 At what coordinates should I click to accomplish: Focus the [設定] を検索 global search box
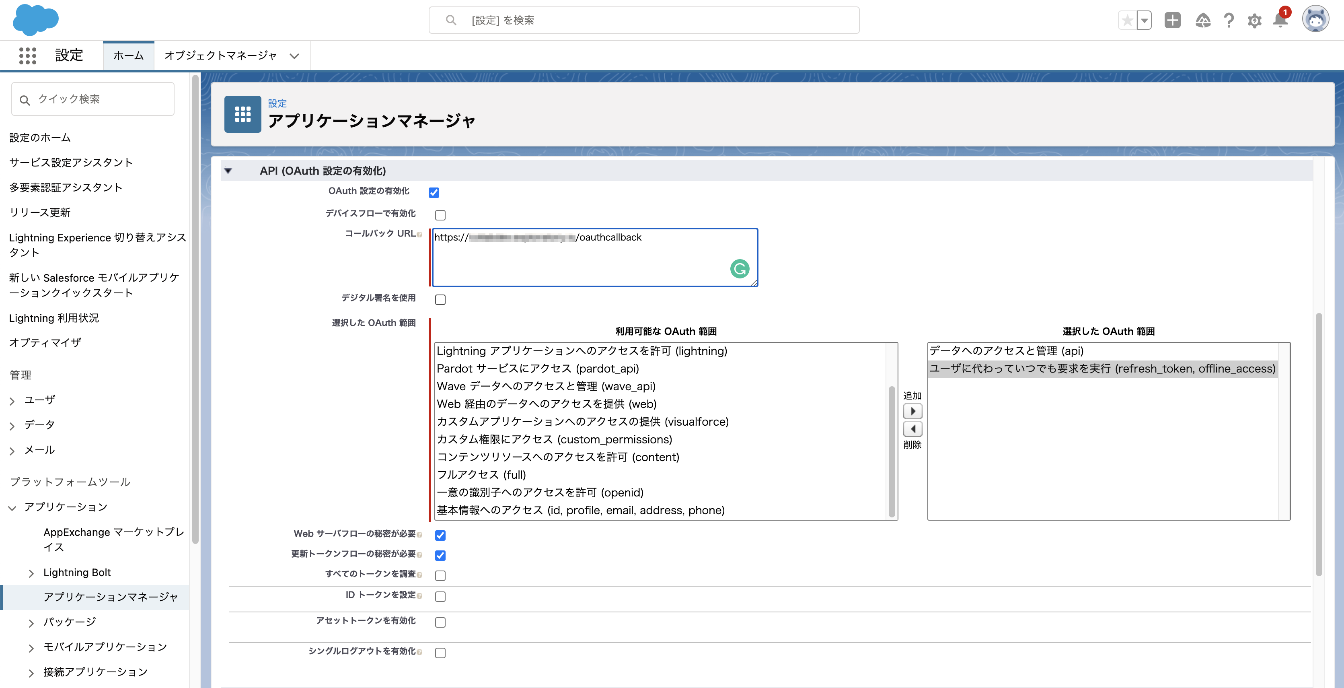point(644,21)
